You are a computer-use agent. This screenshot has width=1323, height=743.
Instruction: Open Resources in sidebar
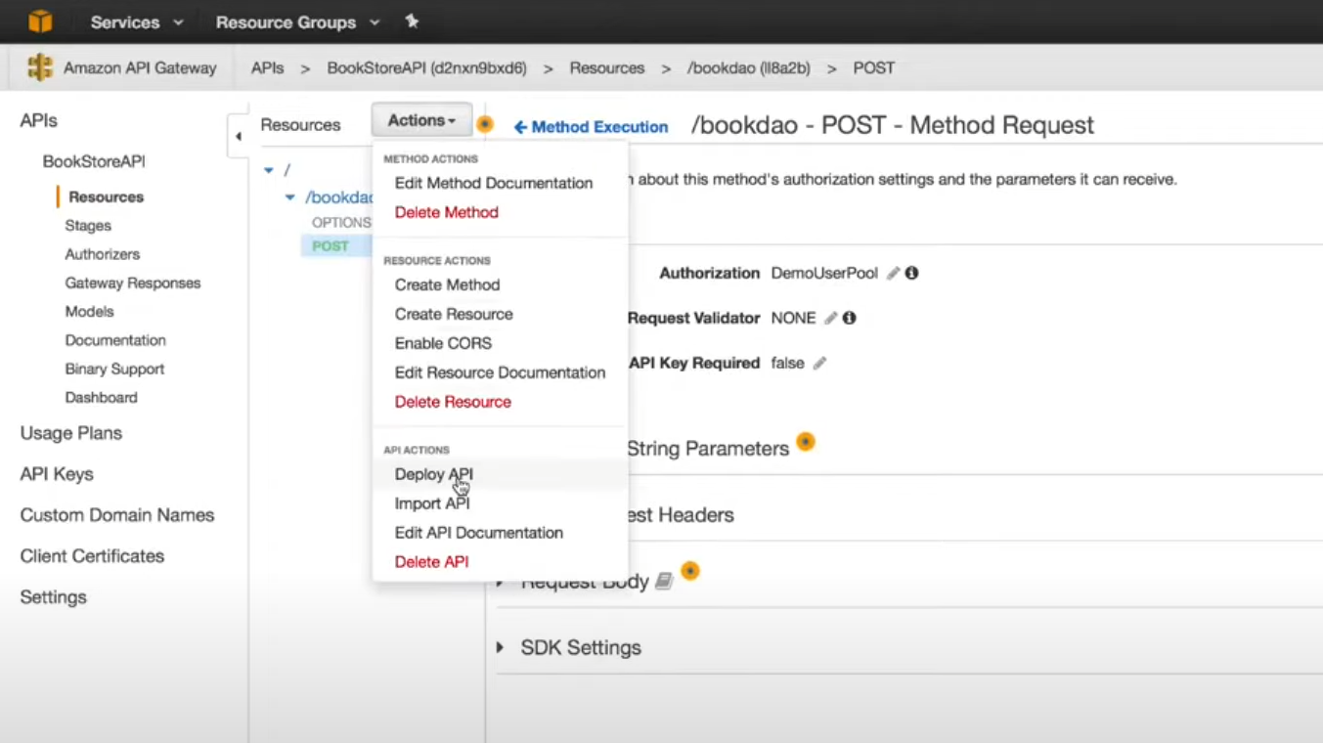[x=107, y=197]
